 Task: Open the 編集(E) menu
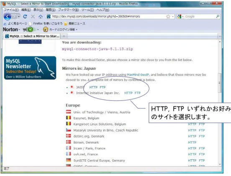pos(26,10)
